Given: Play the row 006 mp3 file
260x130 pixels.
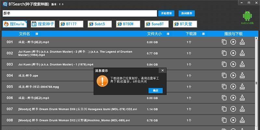Looking at the screenshot, I should coord(233,98).
